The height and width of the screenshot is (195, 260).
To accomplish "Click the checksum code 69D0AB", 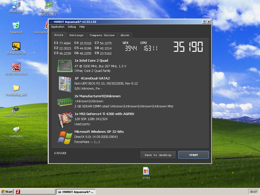I will coord(60,153).
